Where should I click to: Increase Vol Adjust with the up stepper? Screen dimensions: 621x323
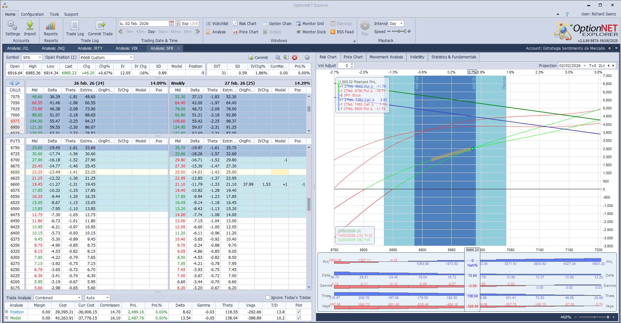pyautogui.click(x=352, y=64)
